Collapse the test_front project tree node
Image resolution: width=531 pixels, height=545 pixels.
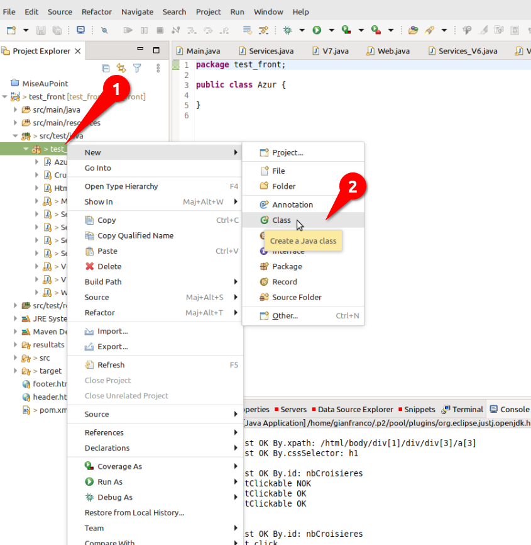point(5,96)
